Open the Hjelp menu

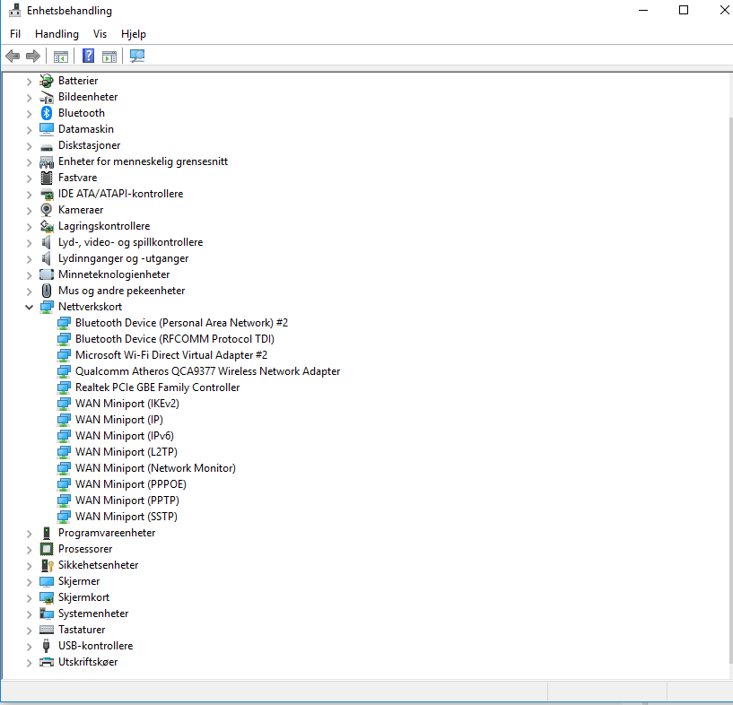coord(133,34)
